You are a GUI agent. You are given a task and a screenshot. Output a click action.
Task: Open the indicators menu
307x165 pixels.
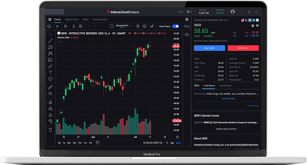[x=73, y=26]
